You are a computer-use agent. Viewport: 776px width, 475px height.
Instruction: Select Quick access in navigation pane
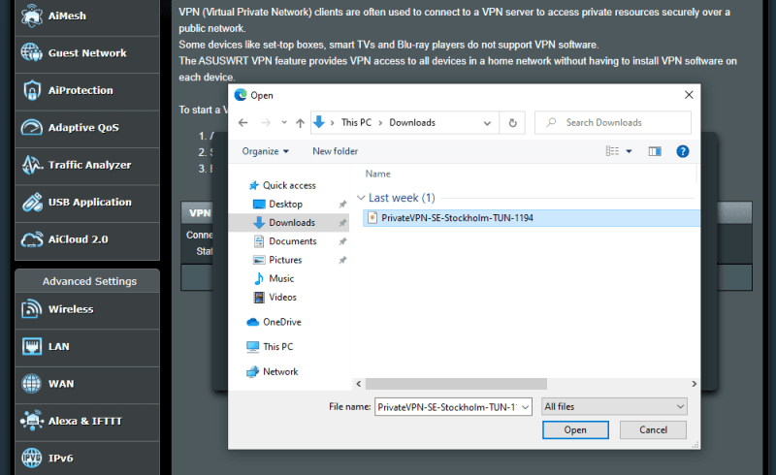click(x=289, y=185)
